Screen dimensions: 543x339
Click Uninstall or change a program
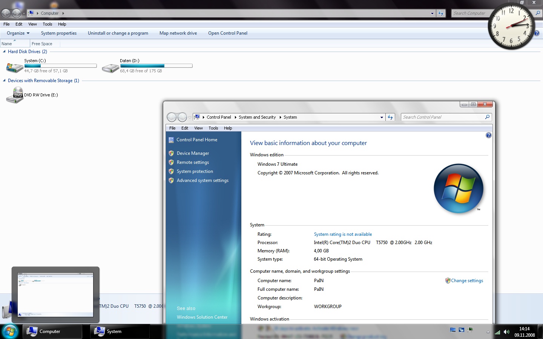(x=118, y=33)
